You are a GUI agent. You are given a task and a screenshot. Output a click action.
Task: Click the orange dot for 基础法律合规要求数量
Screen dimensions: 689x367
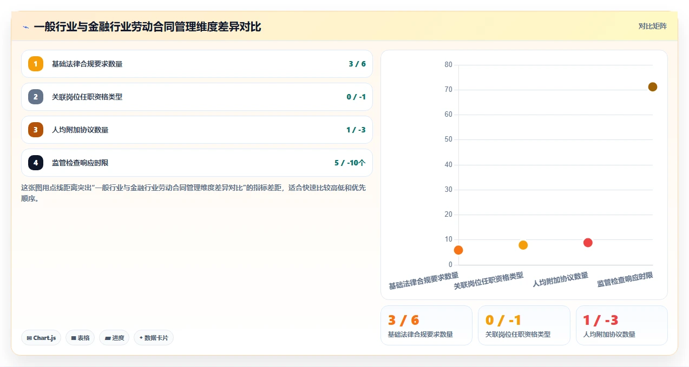[458, 250]
